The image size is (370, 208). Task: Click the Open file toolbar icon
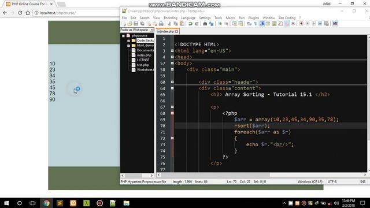(129, 24)
